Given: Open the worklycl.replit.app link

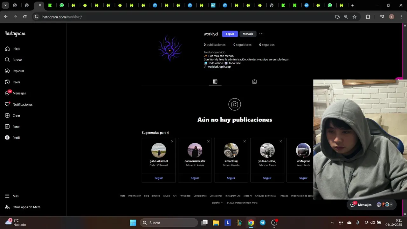Looking at the screenshot, I should pos(219,67).
